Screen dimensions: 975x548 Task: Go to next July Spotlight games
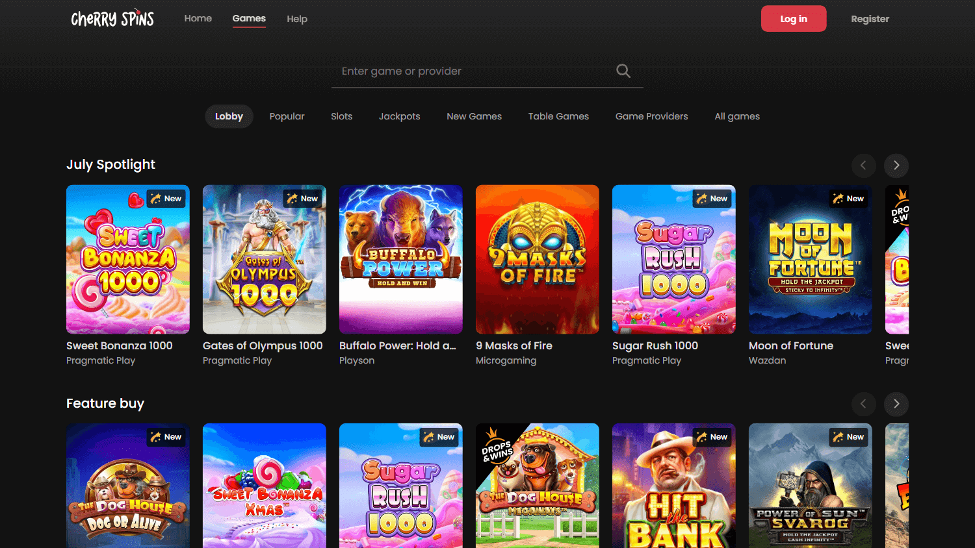(x=896, y=166)
